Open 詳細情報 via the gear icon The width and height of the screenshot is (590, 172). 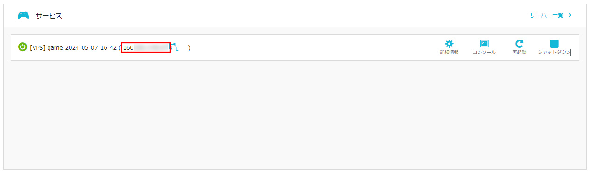[x=449, y=44]
